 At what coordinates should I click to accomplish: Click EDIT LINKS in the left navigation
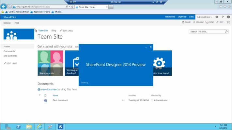(x=10, y=63)
